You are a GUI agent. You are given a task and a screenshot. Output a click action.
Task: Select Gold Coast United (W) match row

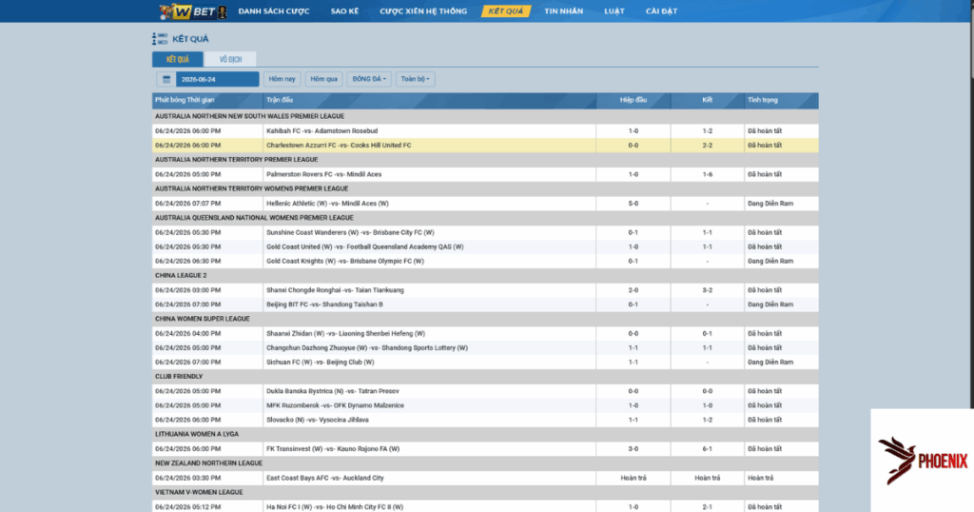coord(485,246)
